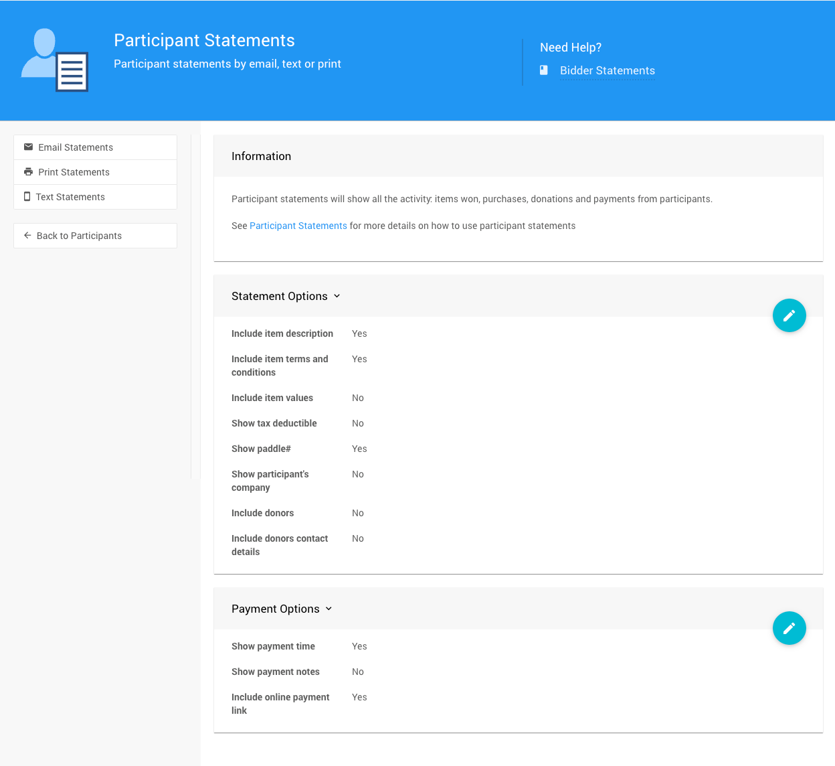
Task: Open the Bidder Statements help link
Action: tap(607, 71)
